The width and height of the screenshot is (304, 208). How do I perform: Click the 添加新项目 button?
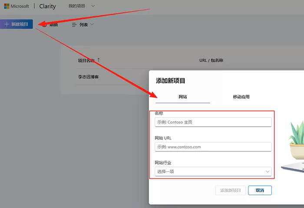coord(230,190)
